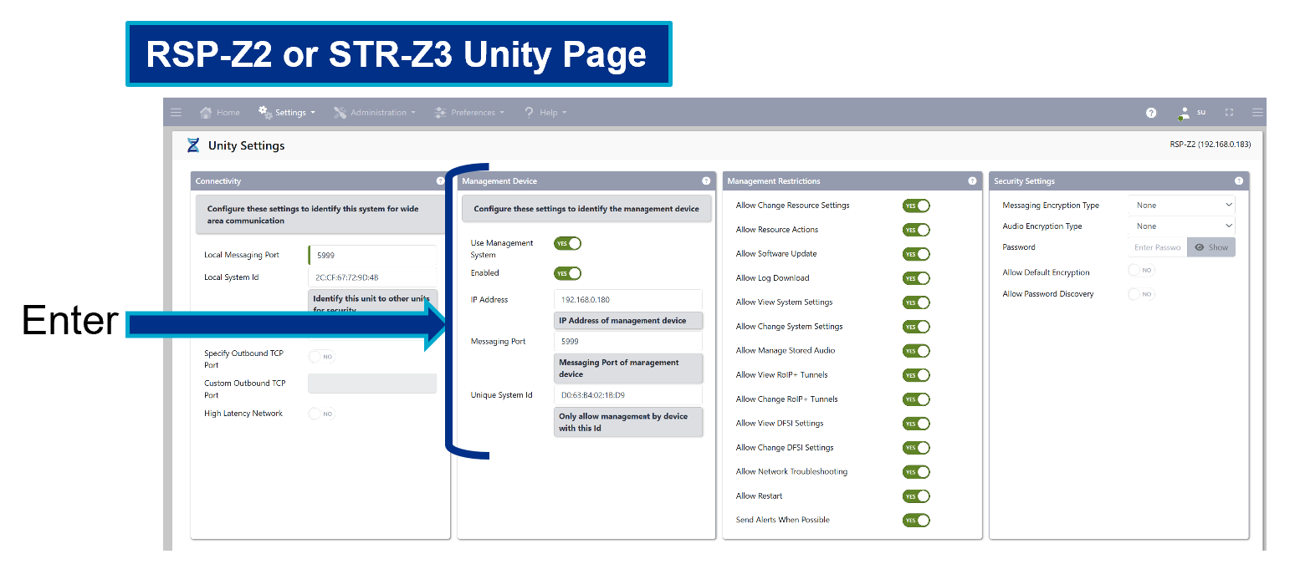1295x564 pixels.
Task: Open Audio Encryption Type dropdown
Action: click(x=1181, y=226)
